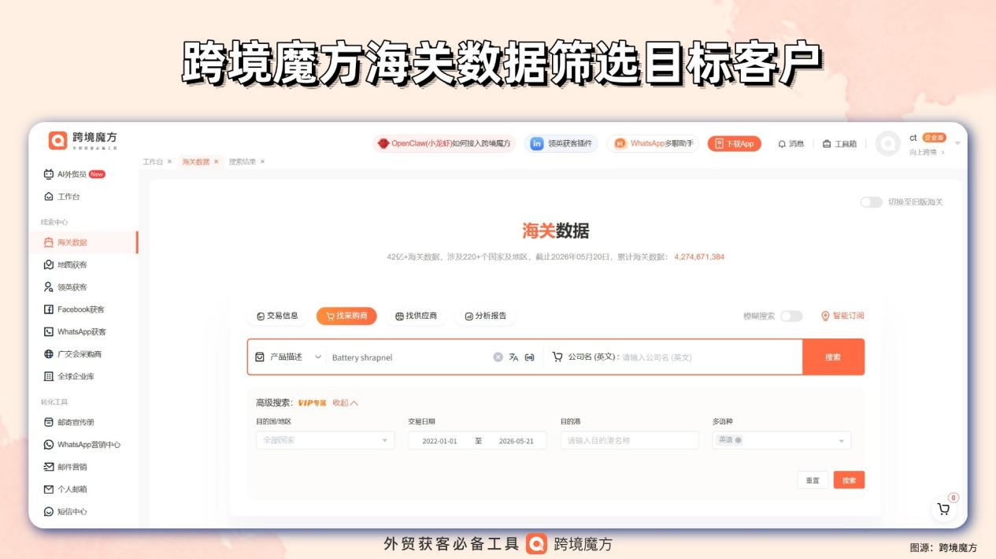Click the Facebook获客 icon
Viewport: 996px width, 559px height.
tap(49, 309)
